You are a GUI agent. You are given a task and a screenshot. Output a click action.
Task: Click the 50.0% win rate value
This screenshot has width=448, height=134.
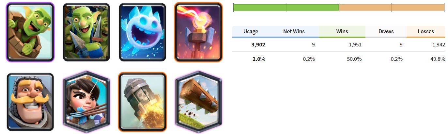355,59
